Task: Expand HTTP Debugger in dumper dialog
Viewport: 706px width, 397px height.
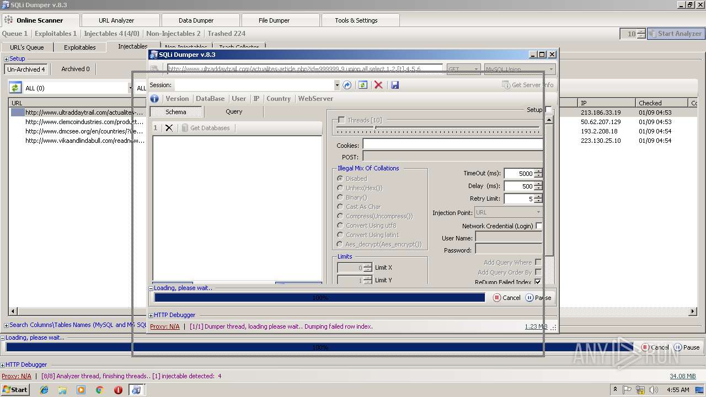Action: (151, 315)
